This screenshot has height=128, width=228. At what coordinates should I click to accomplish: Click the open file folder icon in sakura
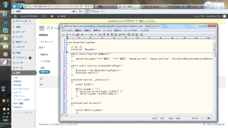[67, 34]
